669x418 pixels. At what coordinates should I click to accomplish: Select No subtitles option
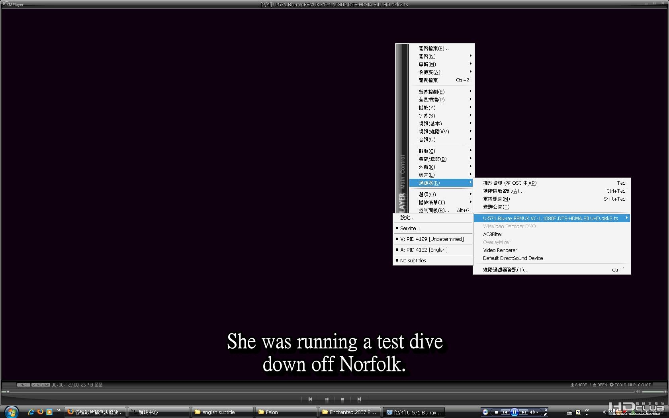(433, 260)
